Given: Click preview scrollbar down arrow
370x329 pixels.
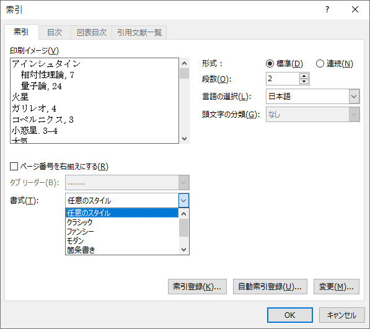Looking at the screenshot, I should coord(185,138).
